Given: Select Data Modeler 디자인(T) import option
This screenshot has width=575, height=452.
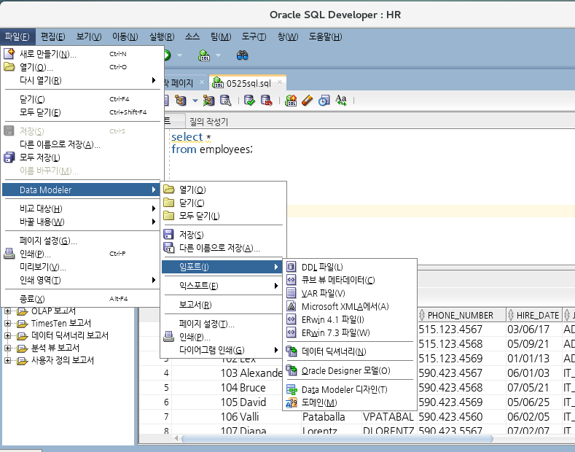Looking at the screenshot, I should (x=350, y=389).
